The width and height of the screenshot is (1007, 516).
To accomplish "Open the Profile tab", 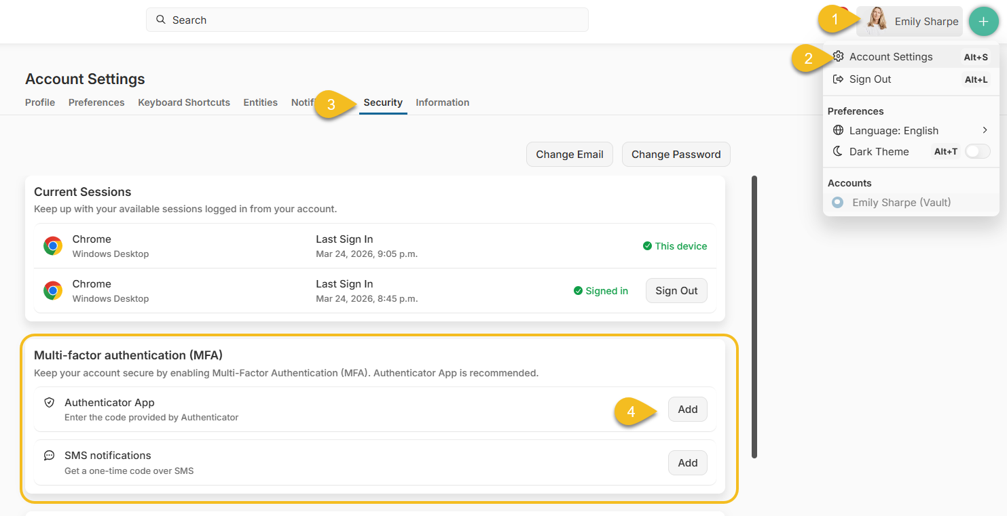I will (39, 102).
